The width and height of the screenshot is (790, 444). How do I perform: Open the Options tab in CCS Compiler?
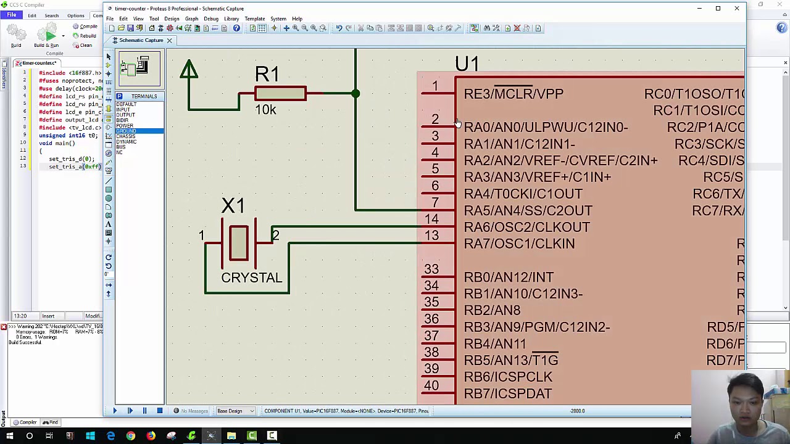[76, 15]
